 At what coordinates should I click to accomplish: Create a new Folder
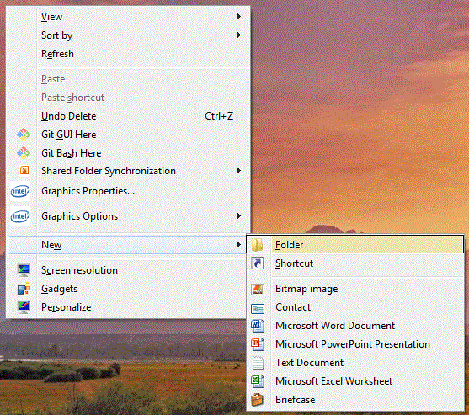(x=355, y=245)
